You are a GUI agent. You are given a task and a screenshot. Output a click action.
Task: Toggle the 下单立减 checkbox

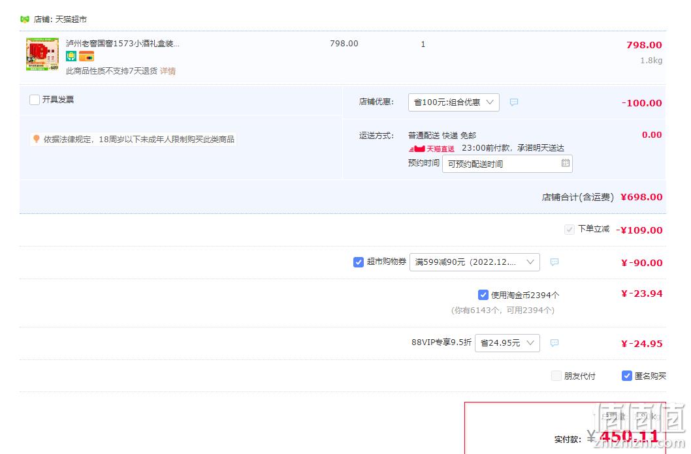pos(570,229)
